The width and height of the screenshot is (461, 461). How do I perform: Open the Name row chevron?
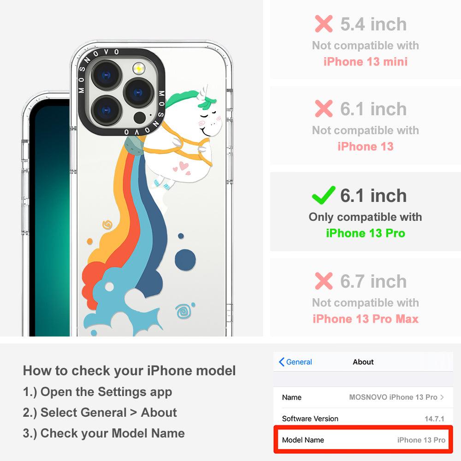(x=442, y=397)
